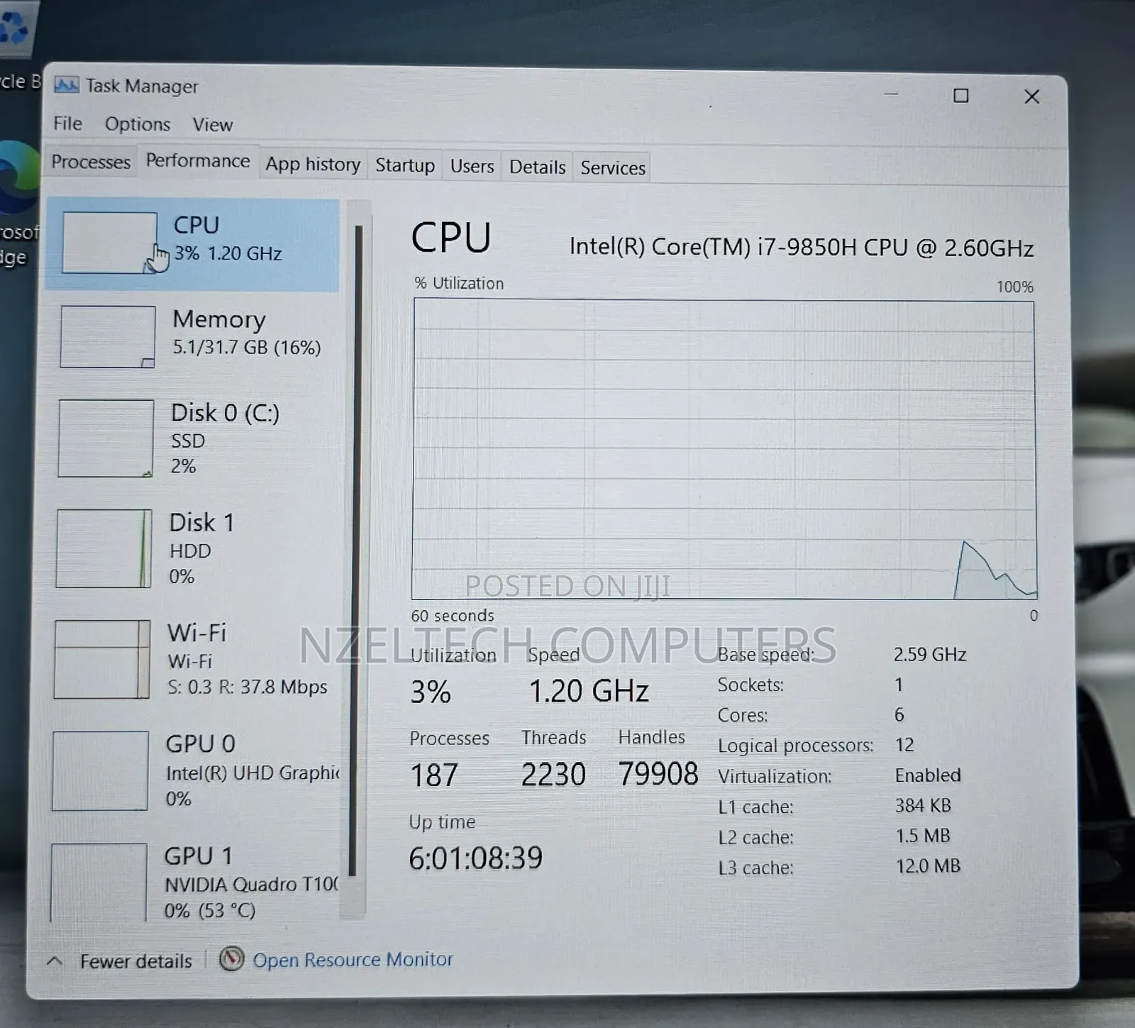This screenshot has width=1135, height=1028.
Task: Click the Threads count 2230
Action: (x=553, y=774)
